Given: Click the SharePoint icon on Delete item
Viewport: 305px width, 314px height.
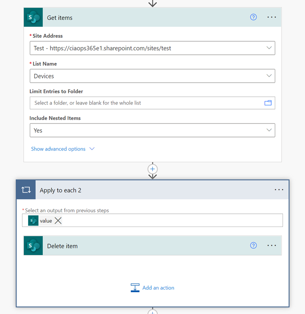Looking at the screenshot, I should click(33, 246).
